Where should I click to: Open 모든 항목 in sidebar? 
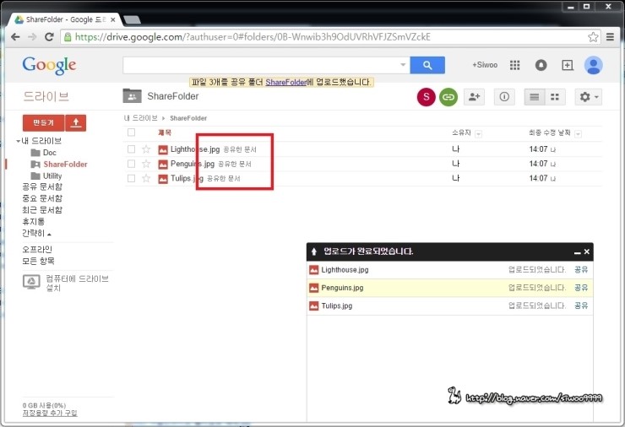pyautogui.click(x=38, y=261)
